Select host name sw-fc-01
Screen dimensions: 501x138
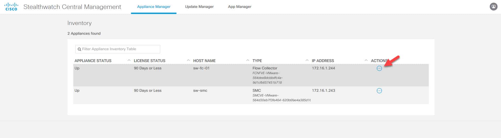[x=201, y=68]
